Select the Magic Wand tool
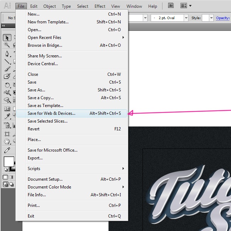The height and width of the screenshot is (231, 231). (7, 45)
